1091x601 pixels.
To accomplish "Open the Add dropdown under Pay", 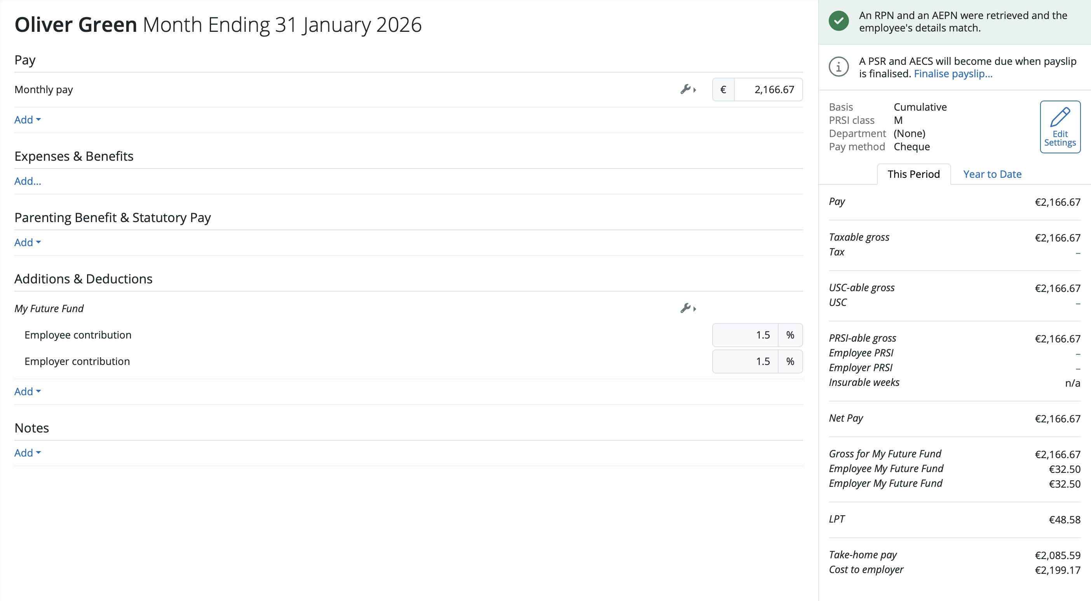I will pos(28,120).
